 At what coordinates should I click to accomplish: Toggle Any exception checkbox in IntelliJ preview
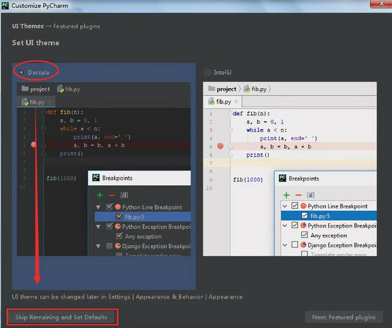click(304, 235)
